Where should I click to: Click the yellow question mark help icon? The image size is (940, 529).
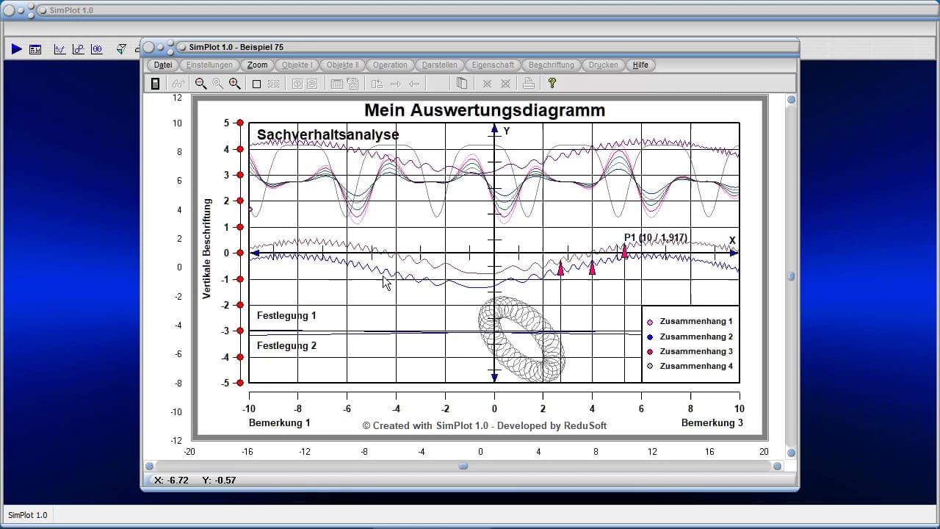coord(552,84)
